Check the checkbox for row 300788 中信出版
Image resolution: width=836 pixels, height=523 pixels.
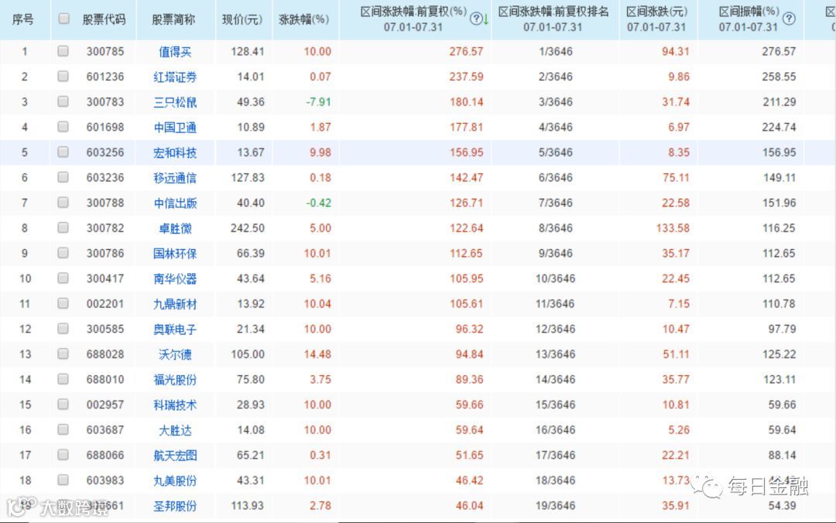click(63, 202)
